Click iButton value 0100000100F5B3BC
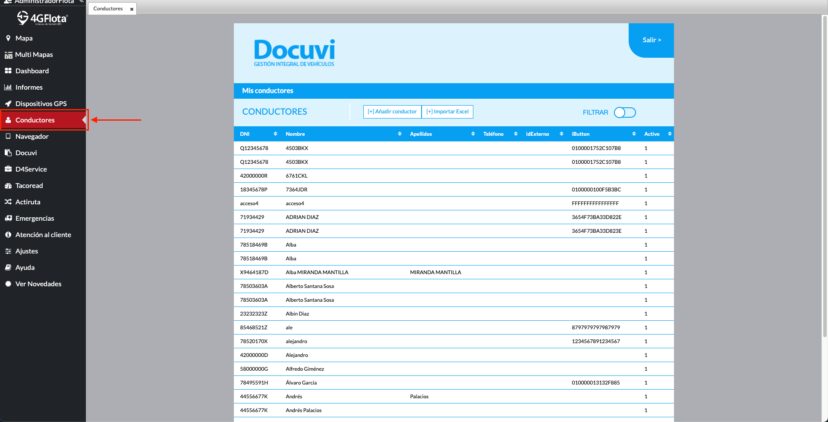 596,190
